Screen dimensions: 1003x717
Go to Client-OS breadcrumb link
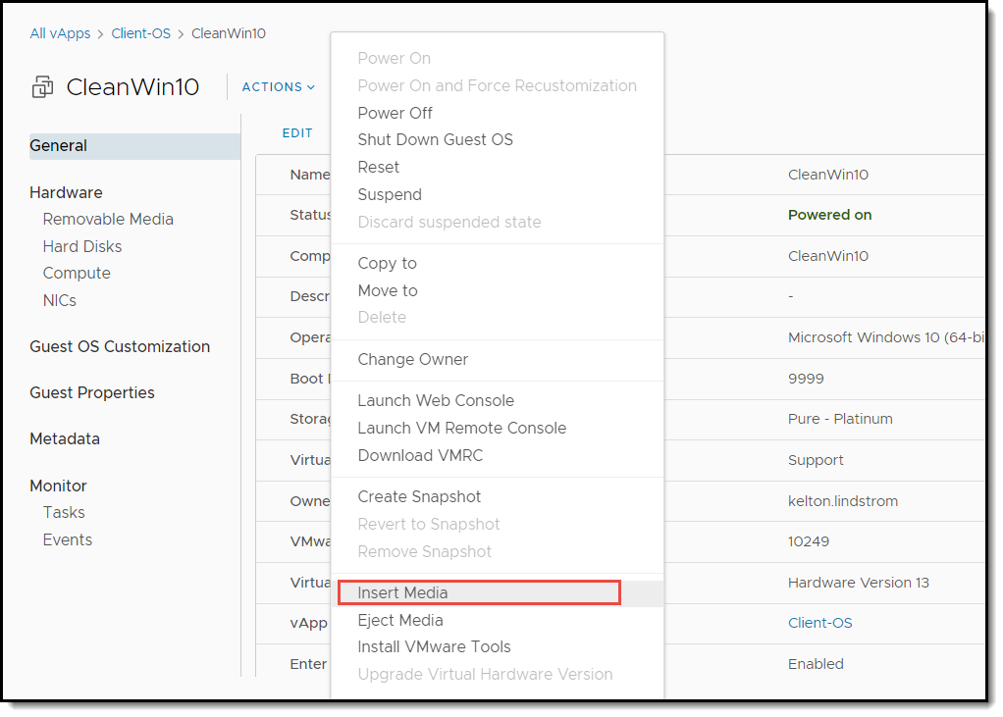[140, 33]
